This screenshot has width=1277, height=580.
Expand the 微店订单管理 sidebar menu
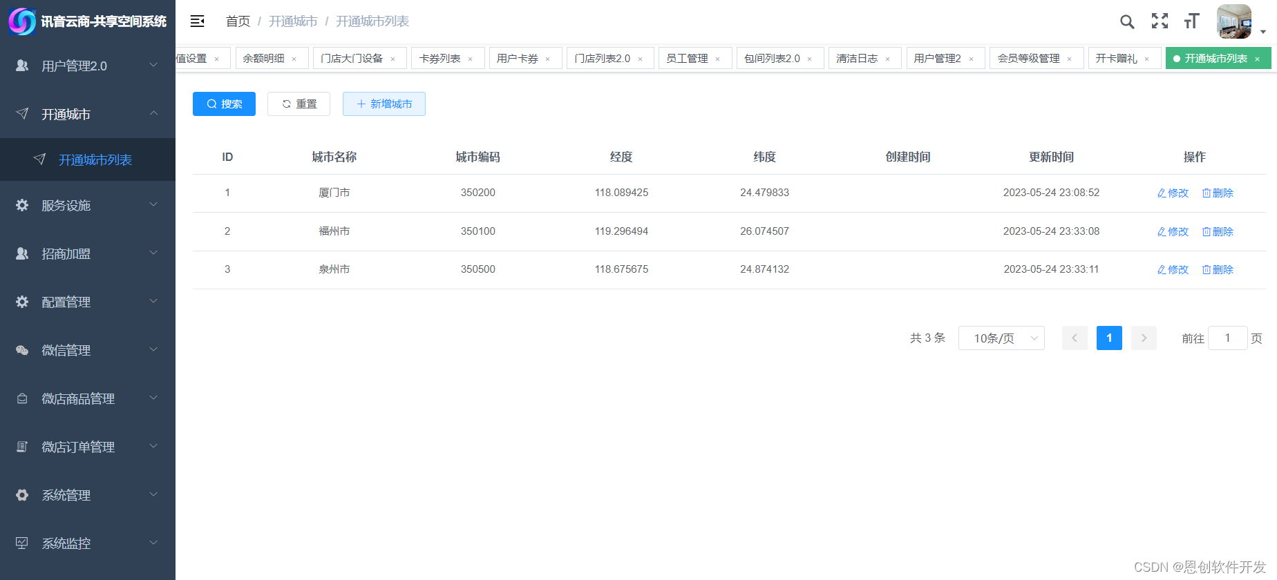pos(88,447)
